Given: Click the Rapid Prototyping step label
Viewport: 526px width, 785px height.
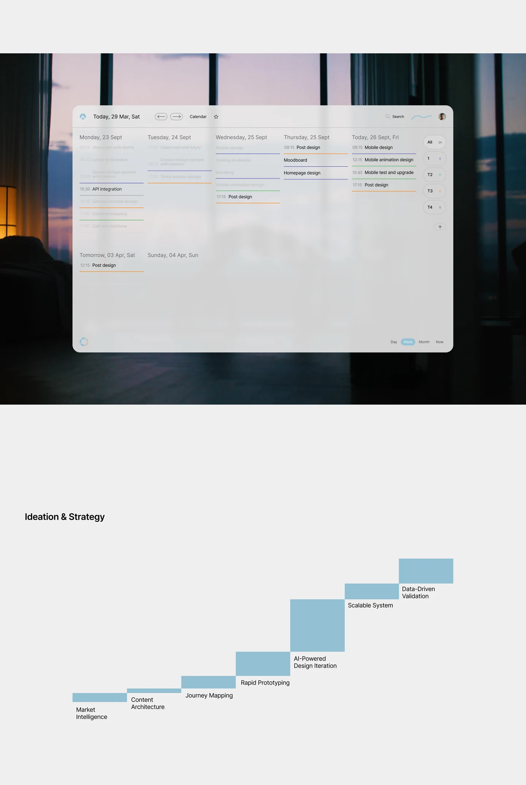Looking at the screenshot, I should click(x=265, y=683).
